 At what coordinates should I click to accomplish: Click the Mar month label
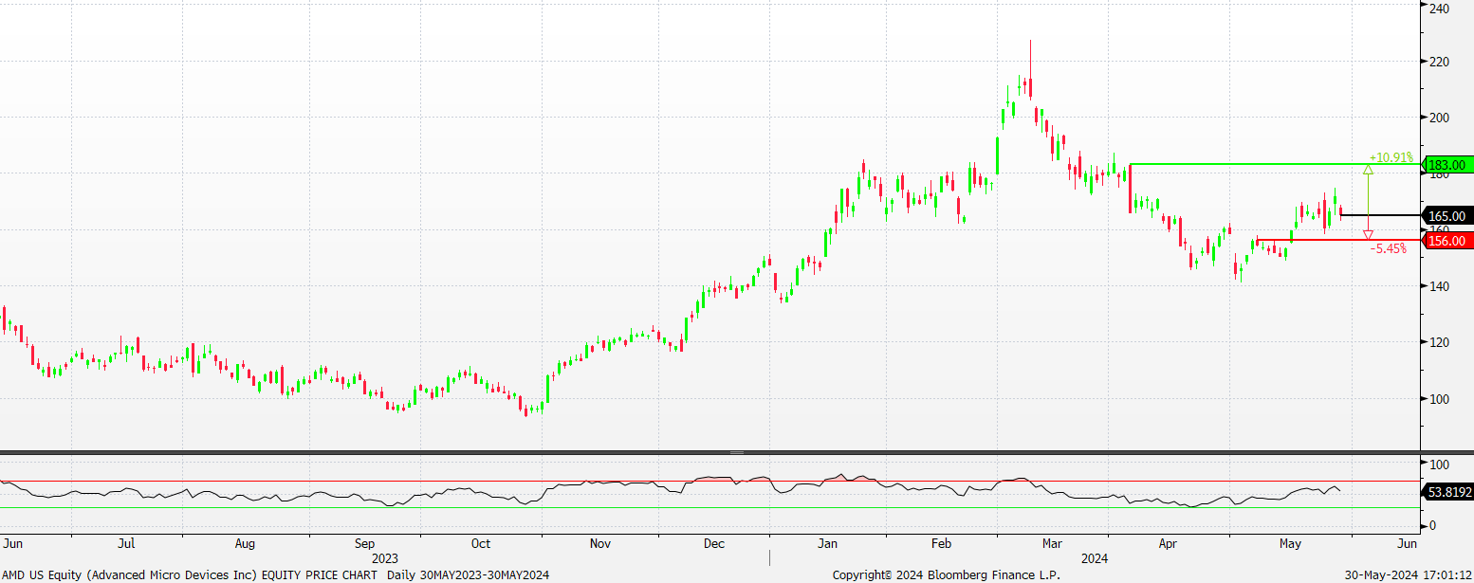click(1051, 544)
